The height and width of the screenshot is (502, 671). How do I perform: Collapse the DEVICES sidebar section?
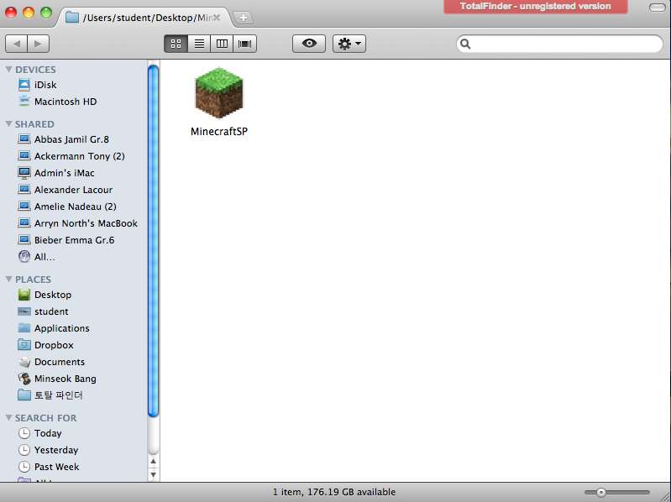pos(8,70)
